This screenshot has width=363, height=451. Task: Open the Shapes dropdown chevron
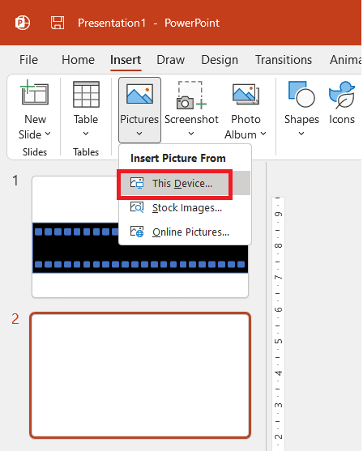coord(301,134)
